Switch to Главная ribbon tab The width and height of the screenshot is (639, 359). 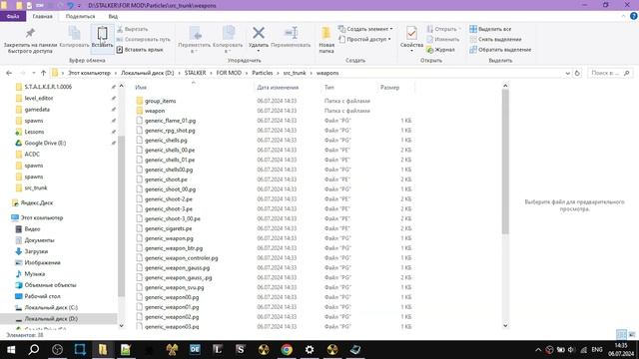[42, 16]
